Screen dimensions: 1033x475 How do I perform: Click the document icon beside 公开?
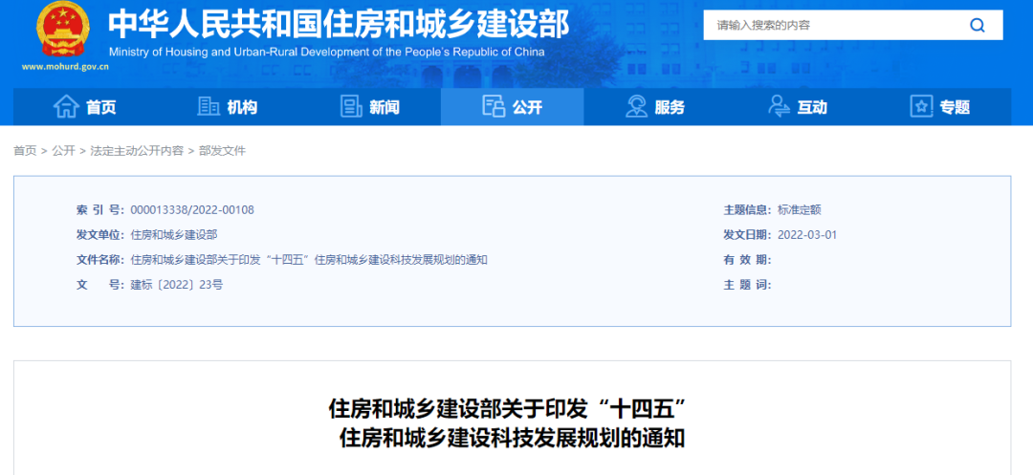point(494,107)
